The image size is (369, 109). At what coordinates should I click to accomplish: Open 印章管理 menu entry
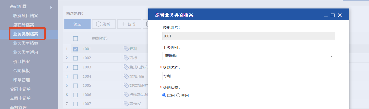[21, 80]
